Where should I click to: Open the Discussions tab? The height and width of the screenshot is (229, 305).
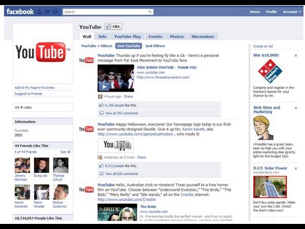click(203, 37)
